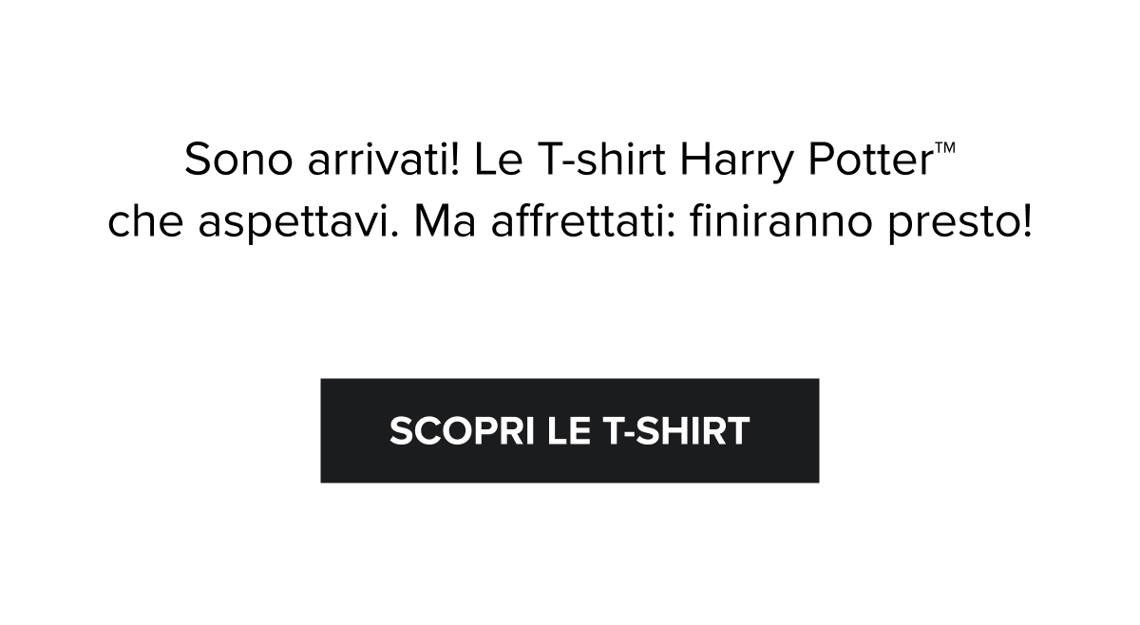Viewport: 1140px width, 625px height.
Task: Click the word T-SHIRT on the black button
Action: [676, 431]
